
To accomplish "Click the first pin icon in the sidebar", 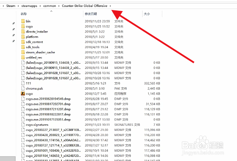I will point(13,23).
